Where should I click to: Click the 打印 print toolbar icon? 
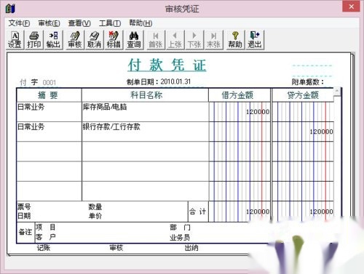[x=34, y=40]
